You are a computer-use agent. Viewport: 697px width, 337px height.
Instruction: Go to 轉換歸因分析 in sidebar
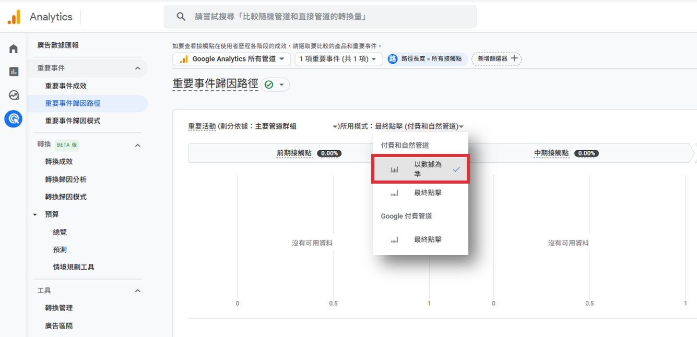point(66,179)
